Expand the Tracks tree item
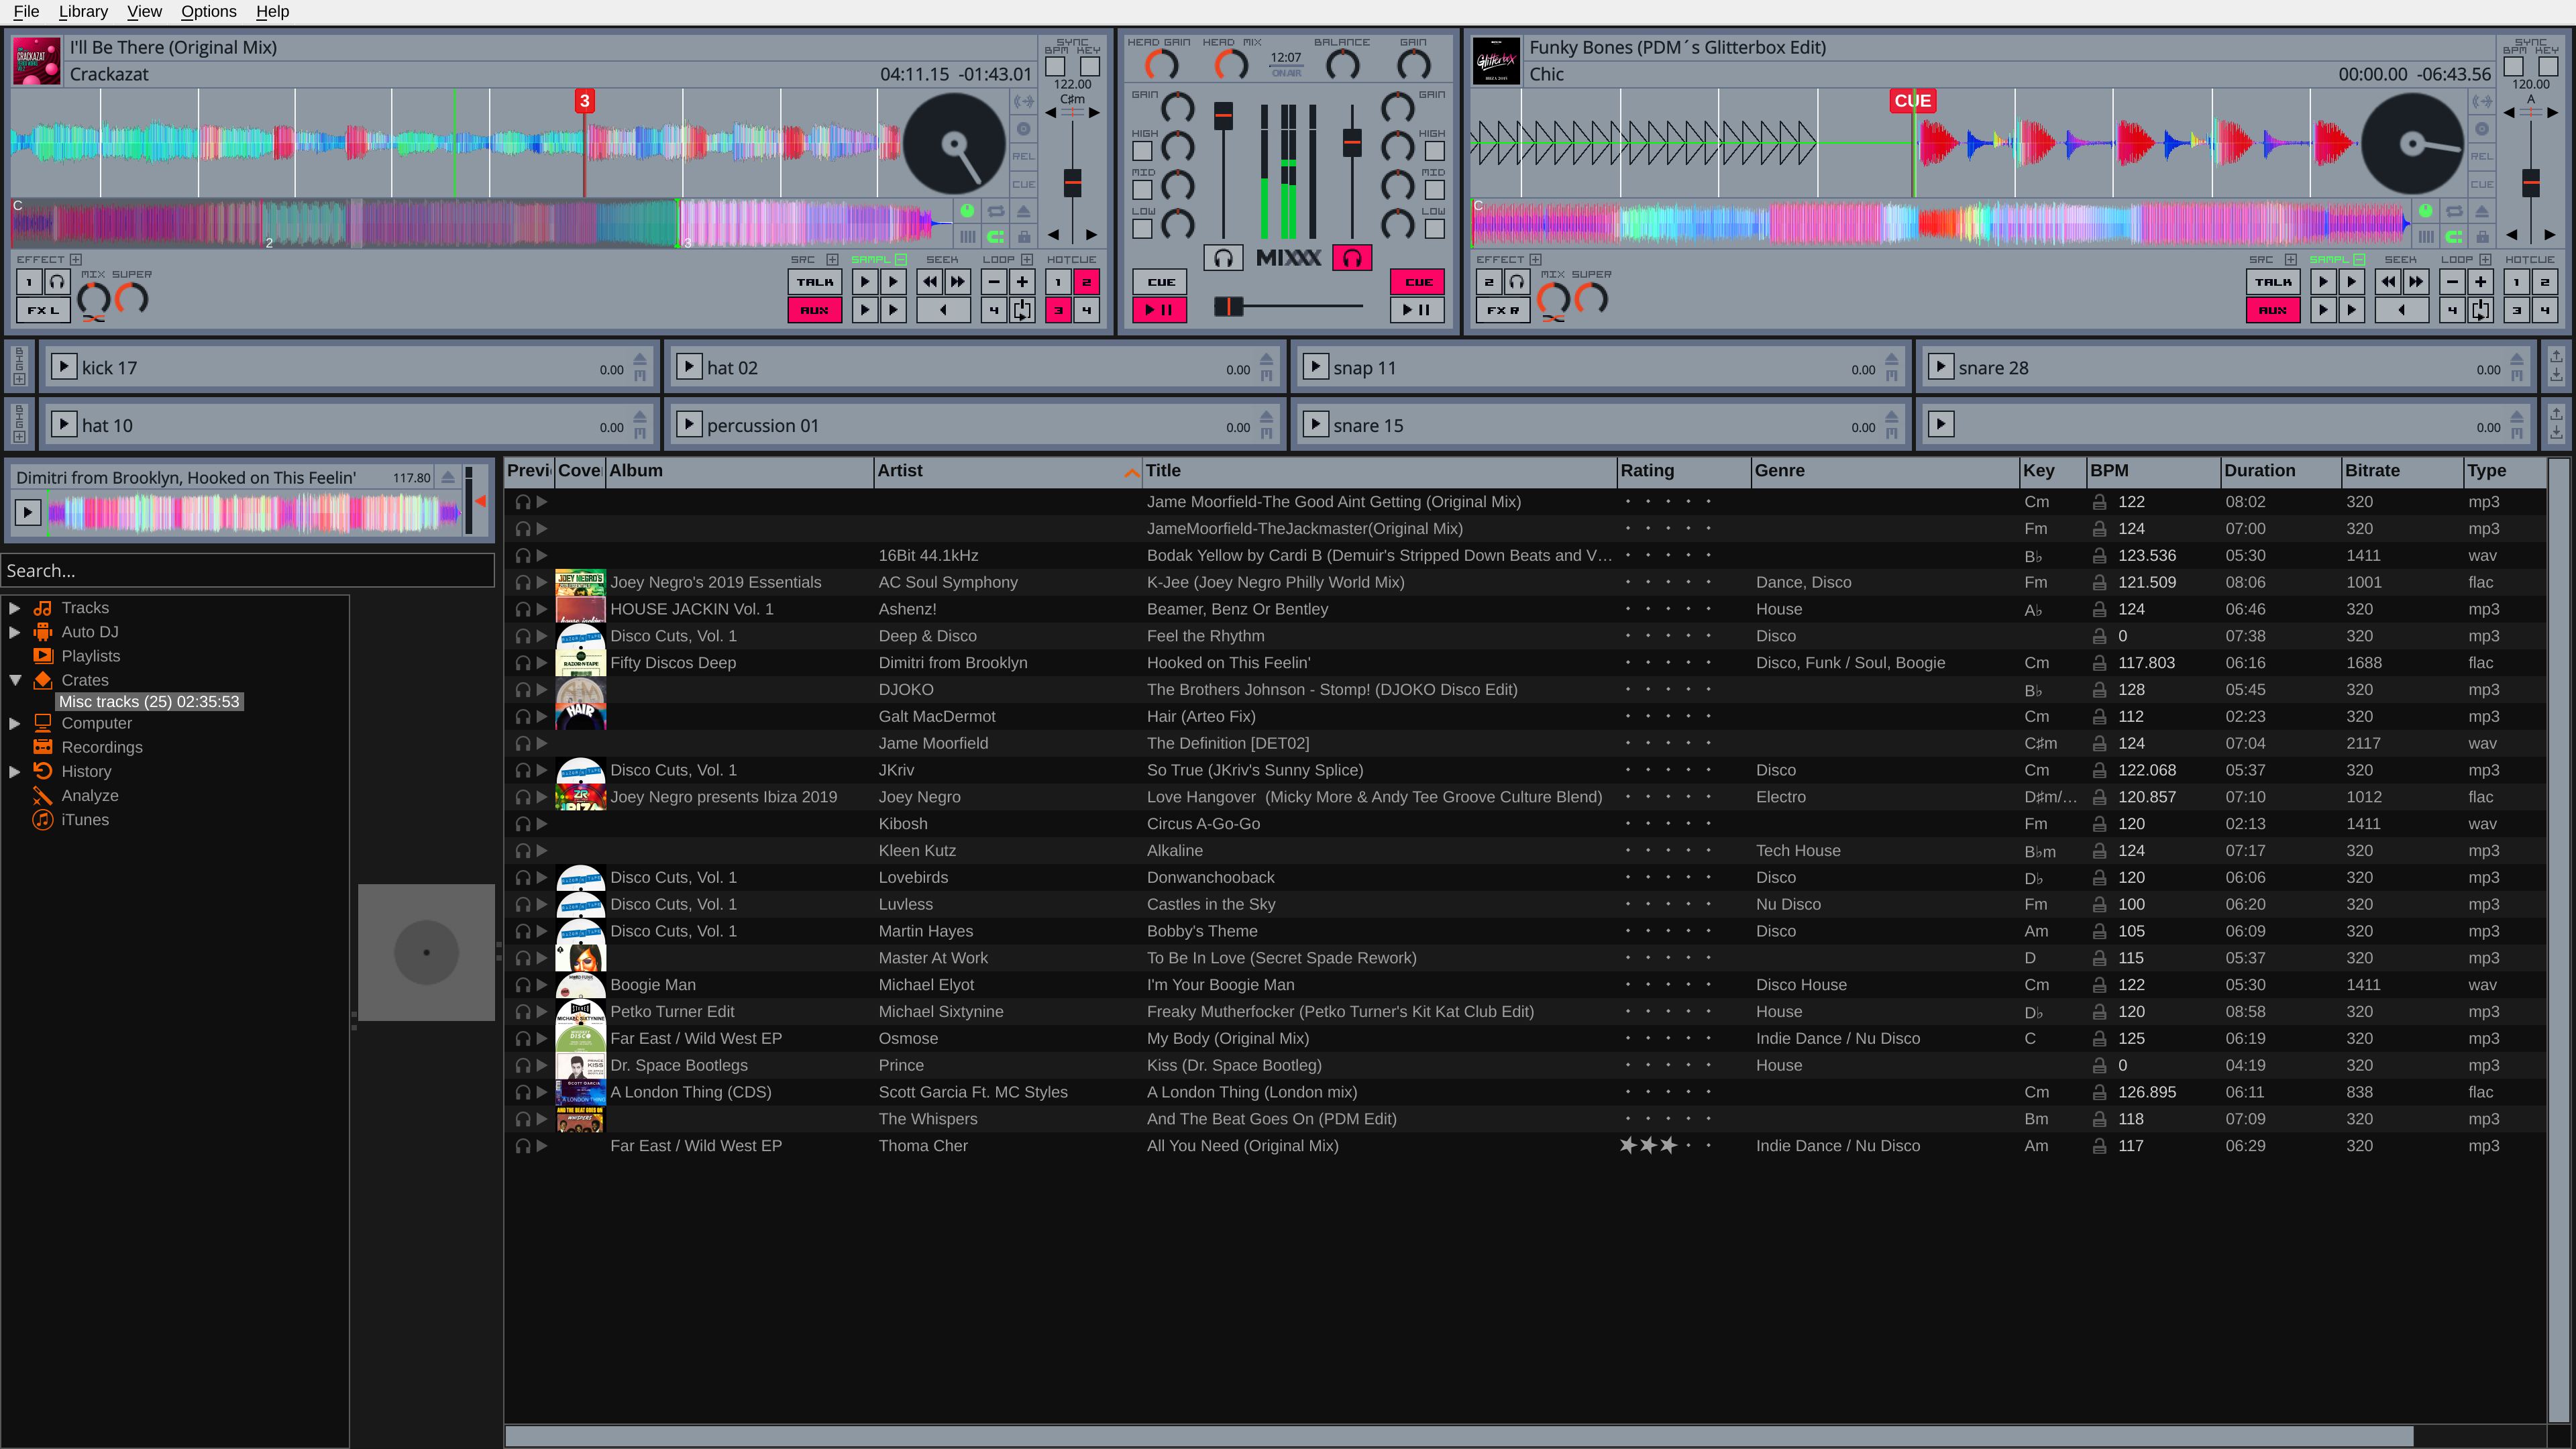The image size is (2576, 1449). (x=14, y=608)
